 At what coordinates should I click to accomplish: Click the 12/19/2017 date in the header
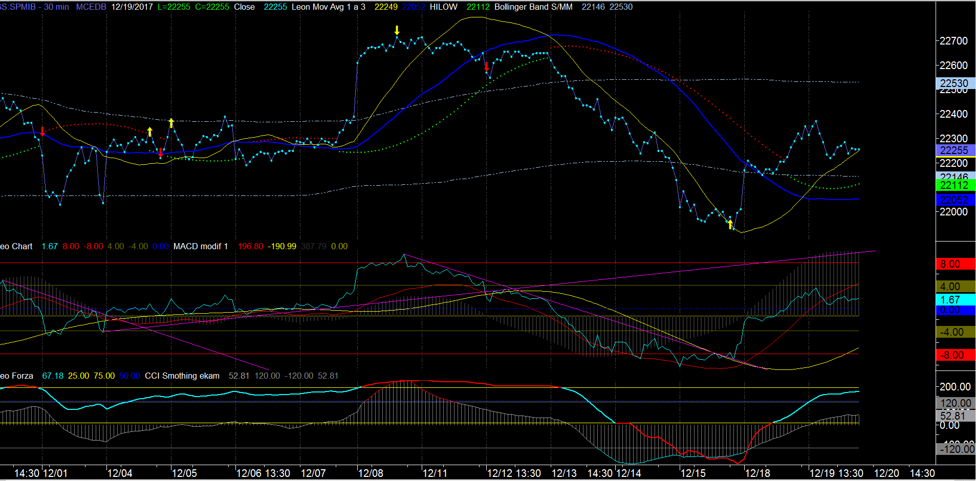(132, 7)
